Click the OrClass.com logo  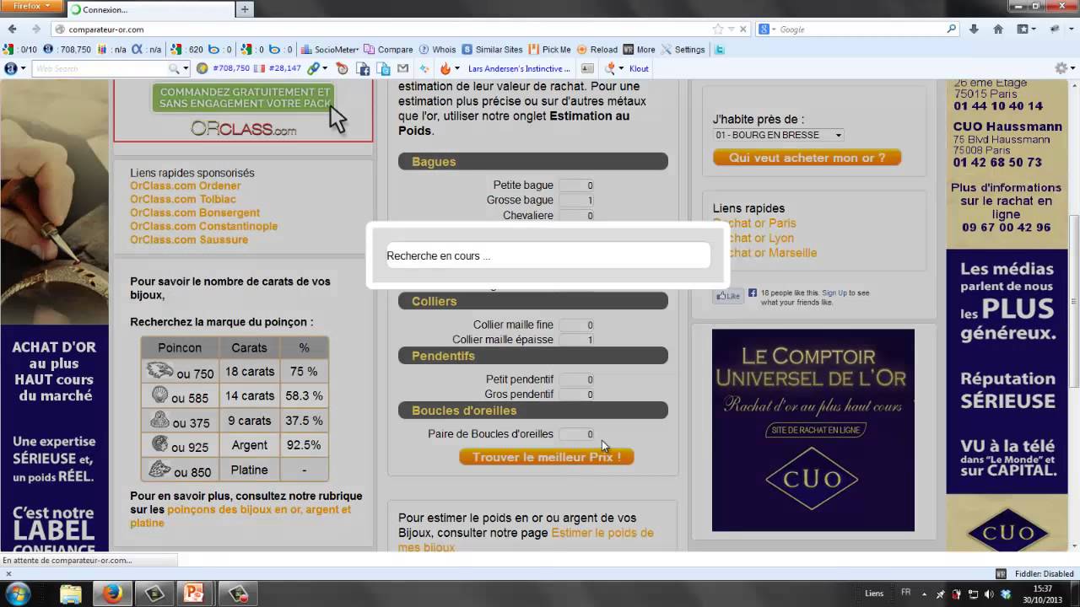coord(243,128)
